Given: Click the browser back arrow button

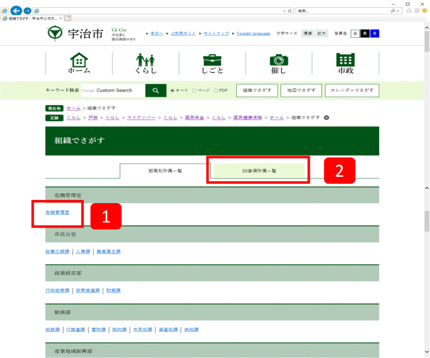Looking at the screenshot, I should click(16, 11).
